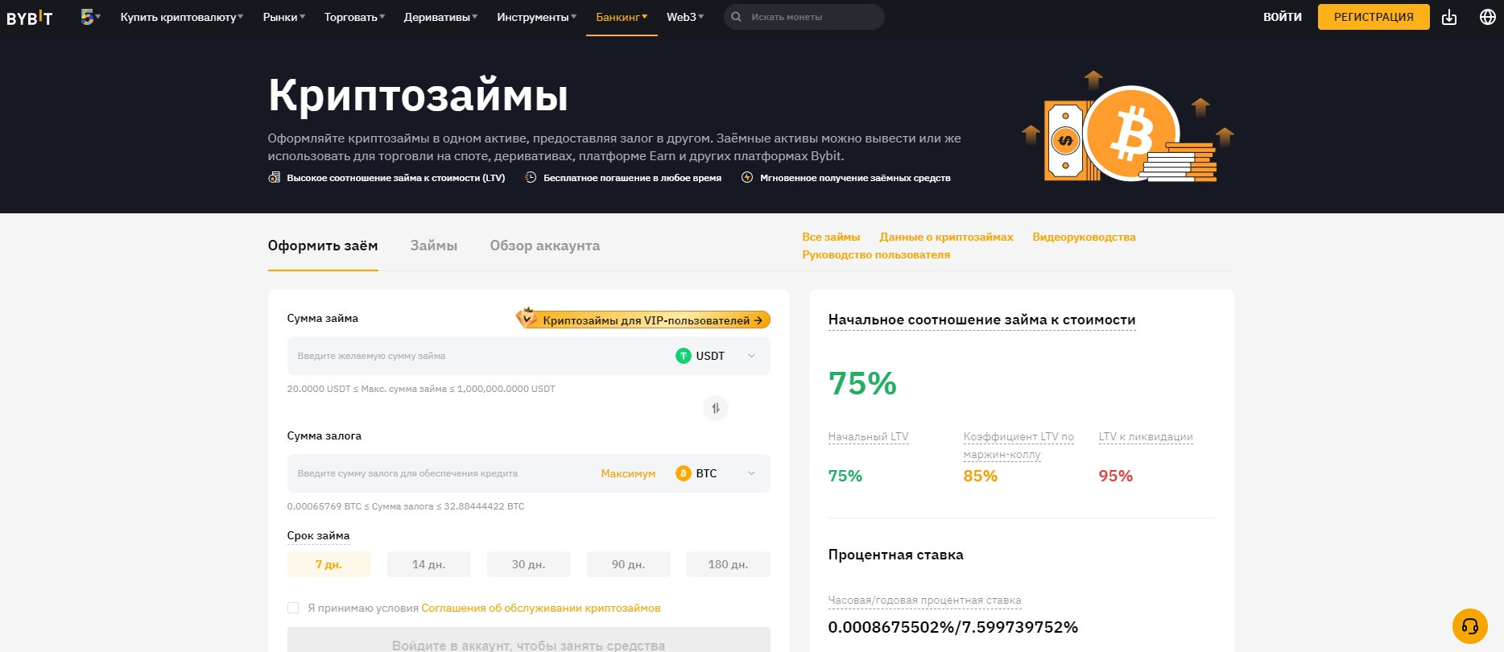Click the VIP crown badge icon
Screen dimensions: 1504x652
click(527, 317)
